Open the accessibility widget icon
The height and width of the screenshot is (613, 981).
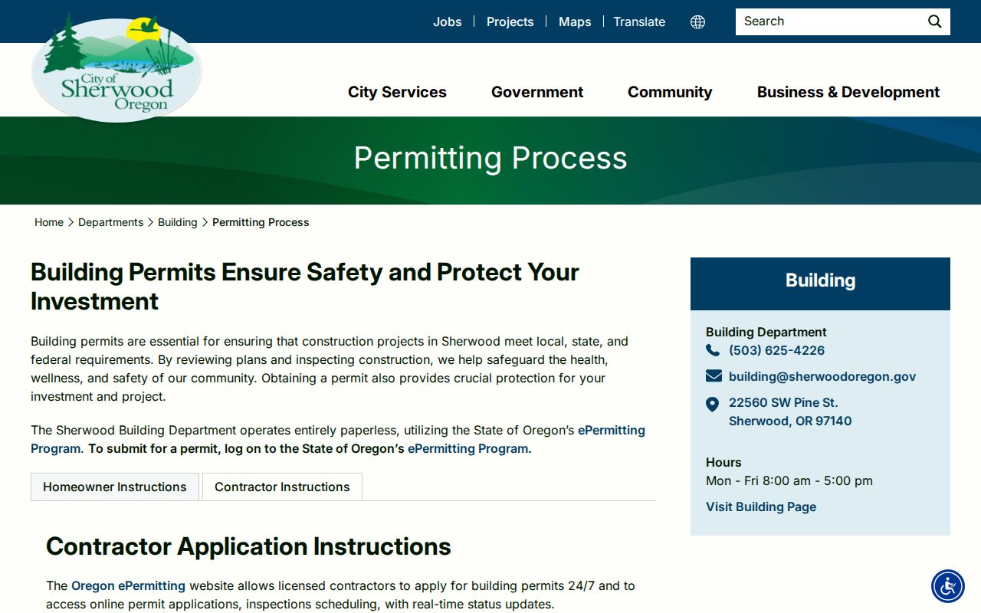click(x=948, y=586)
